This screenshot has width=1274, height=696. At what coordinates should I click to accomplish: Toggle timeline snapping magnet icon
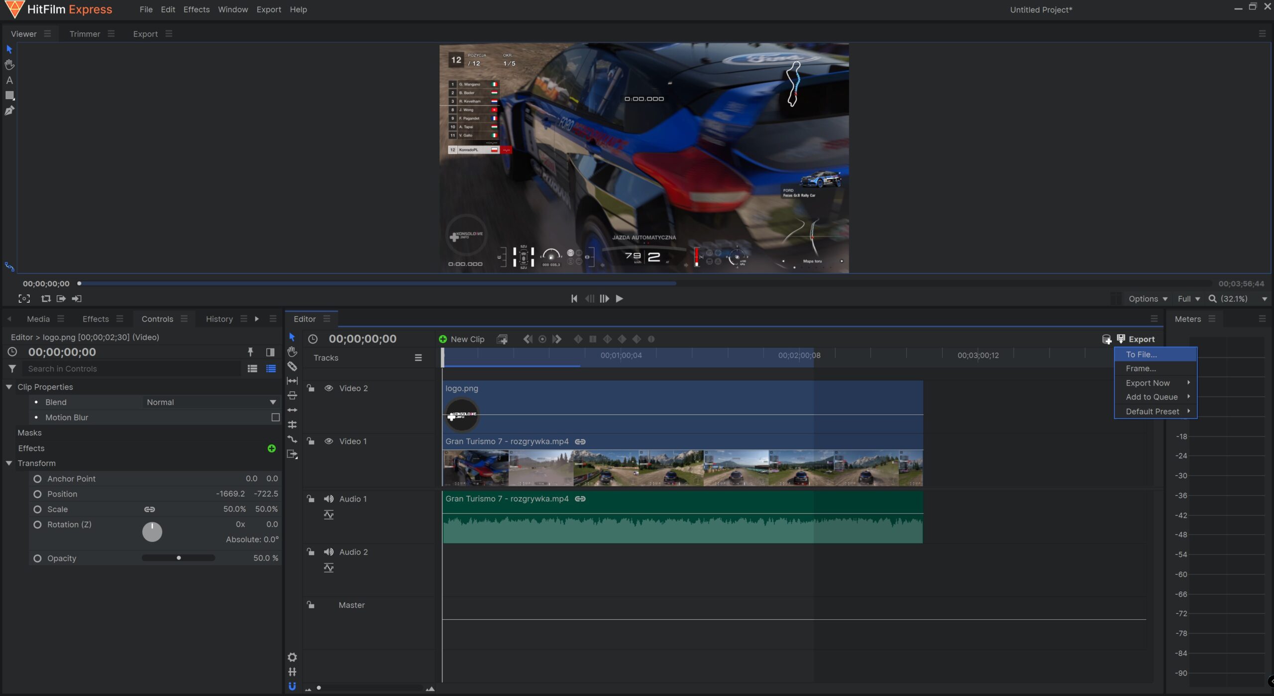(x=292, y=687)
